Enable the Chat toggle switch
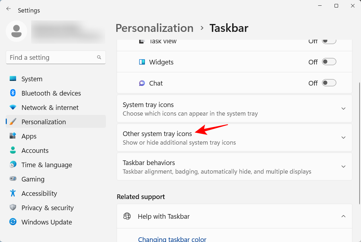 [329, 83]
